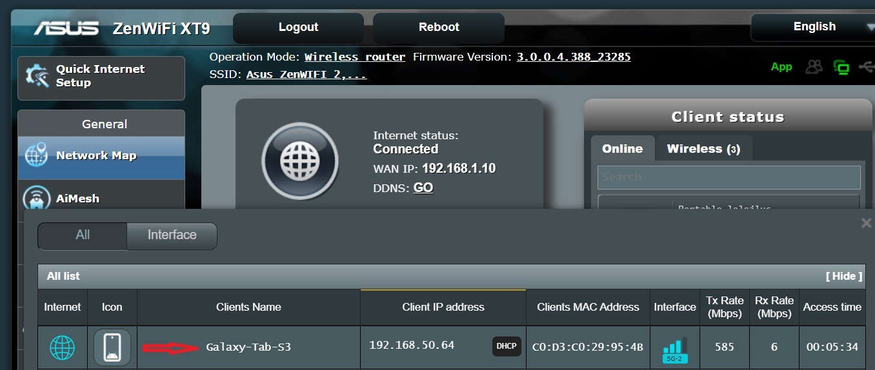Open the English language dropdown
Image resolution: width=875 pixels, height=370 pixels.
point(813,27)
